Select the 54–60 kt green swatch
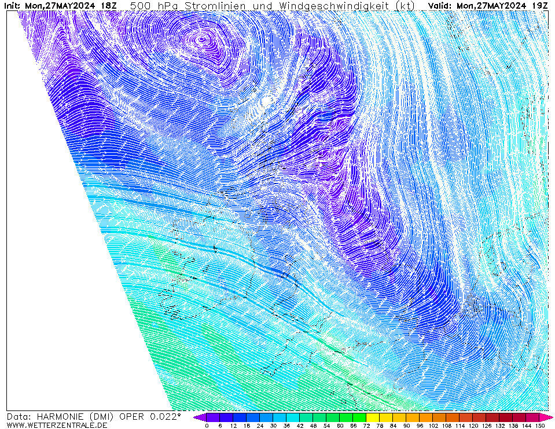The height and width of the screenshot is (429, 555). click(x=333, y=417)
